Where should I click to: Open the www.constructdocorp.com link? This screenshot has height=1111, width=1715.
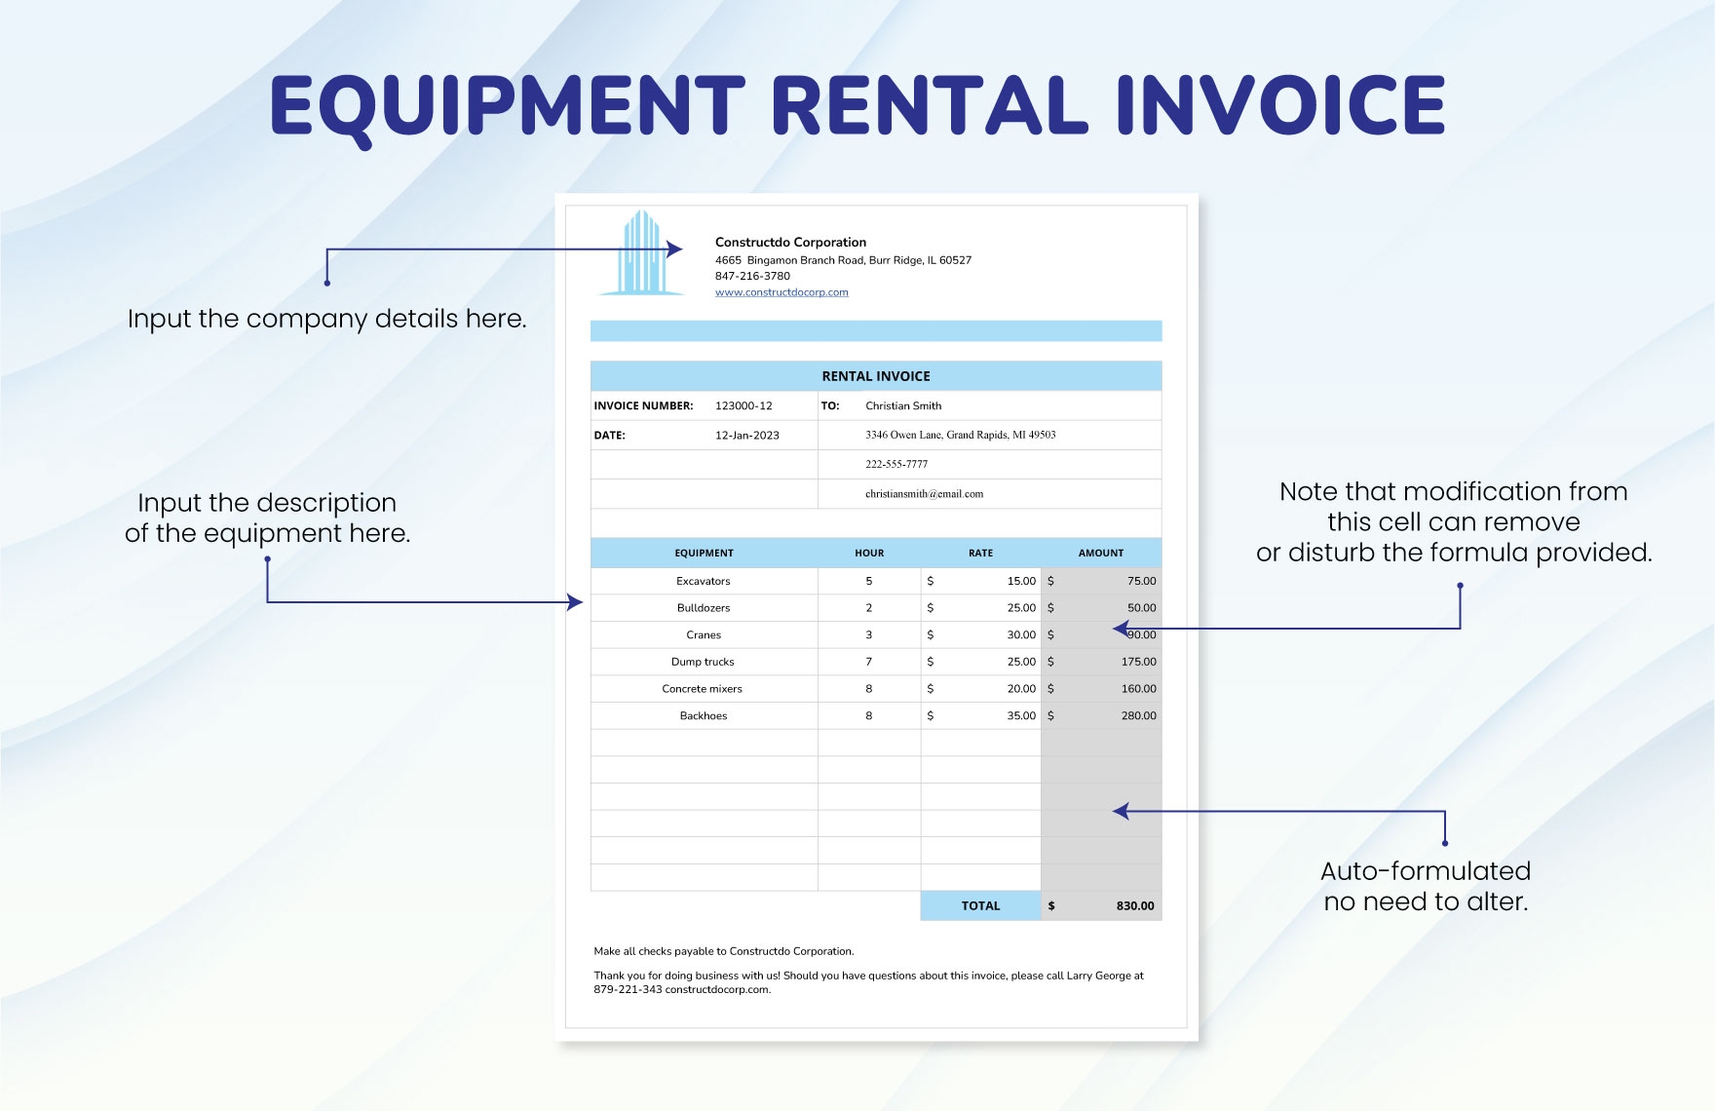pos(780,290)
